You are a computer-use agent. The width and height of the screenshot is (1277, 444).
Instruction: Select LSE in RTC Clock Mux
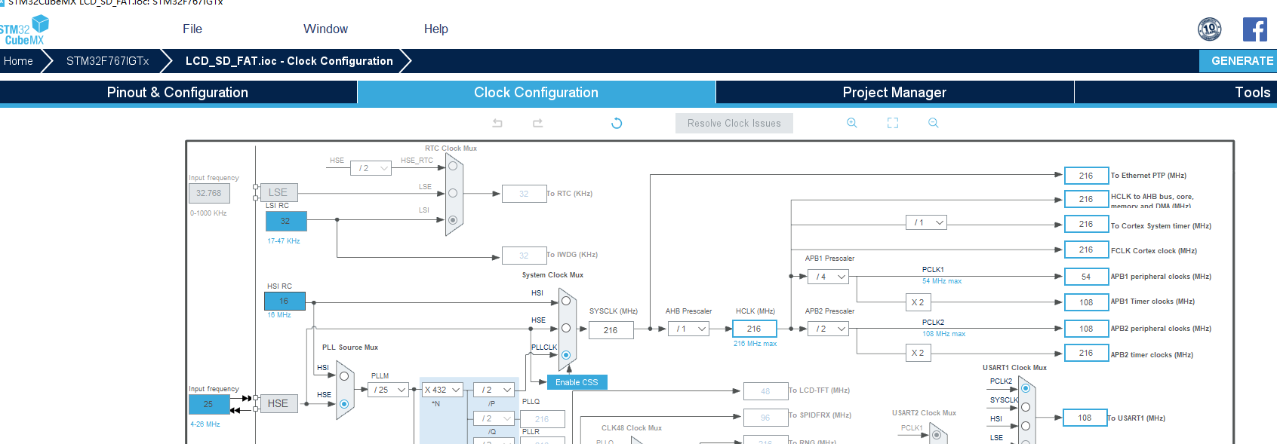453,193
